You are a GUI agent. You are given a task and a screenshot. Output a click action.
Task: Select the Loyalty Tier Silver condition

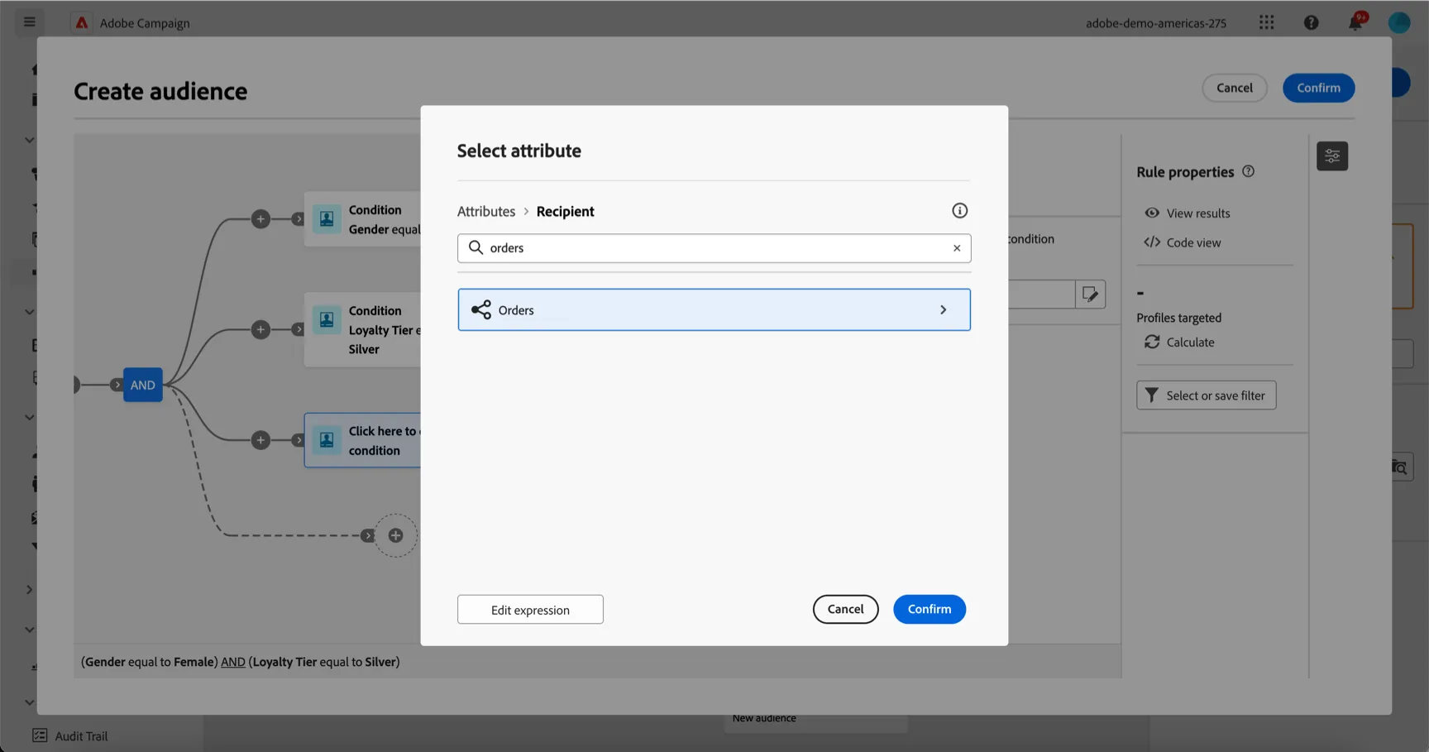click(x=363, y=330)
